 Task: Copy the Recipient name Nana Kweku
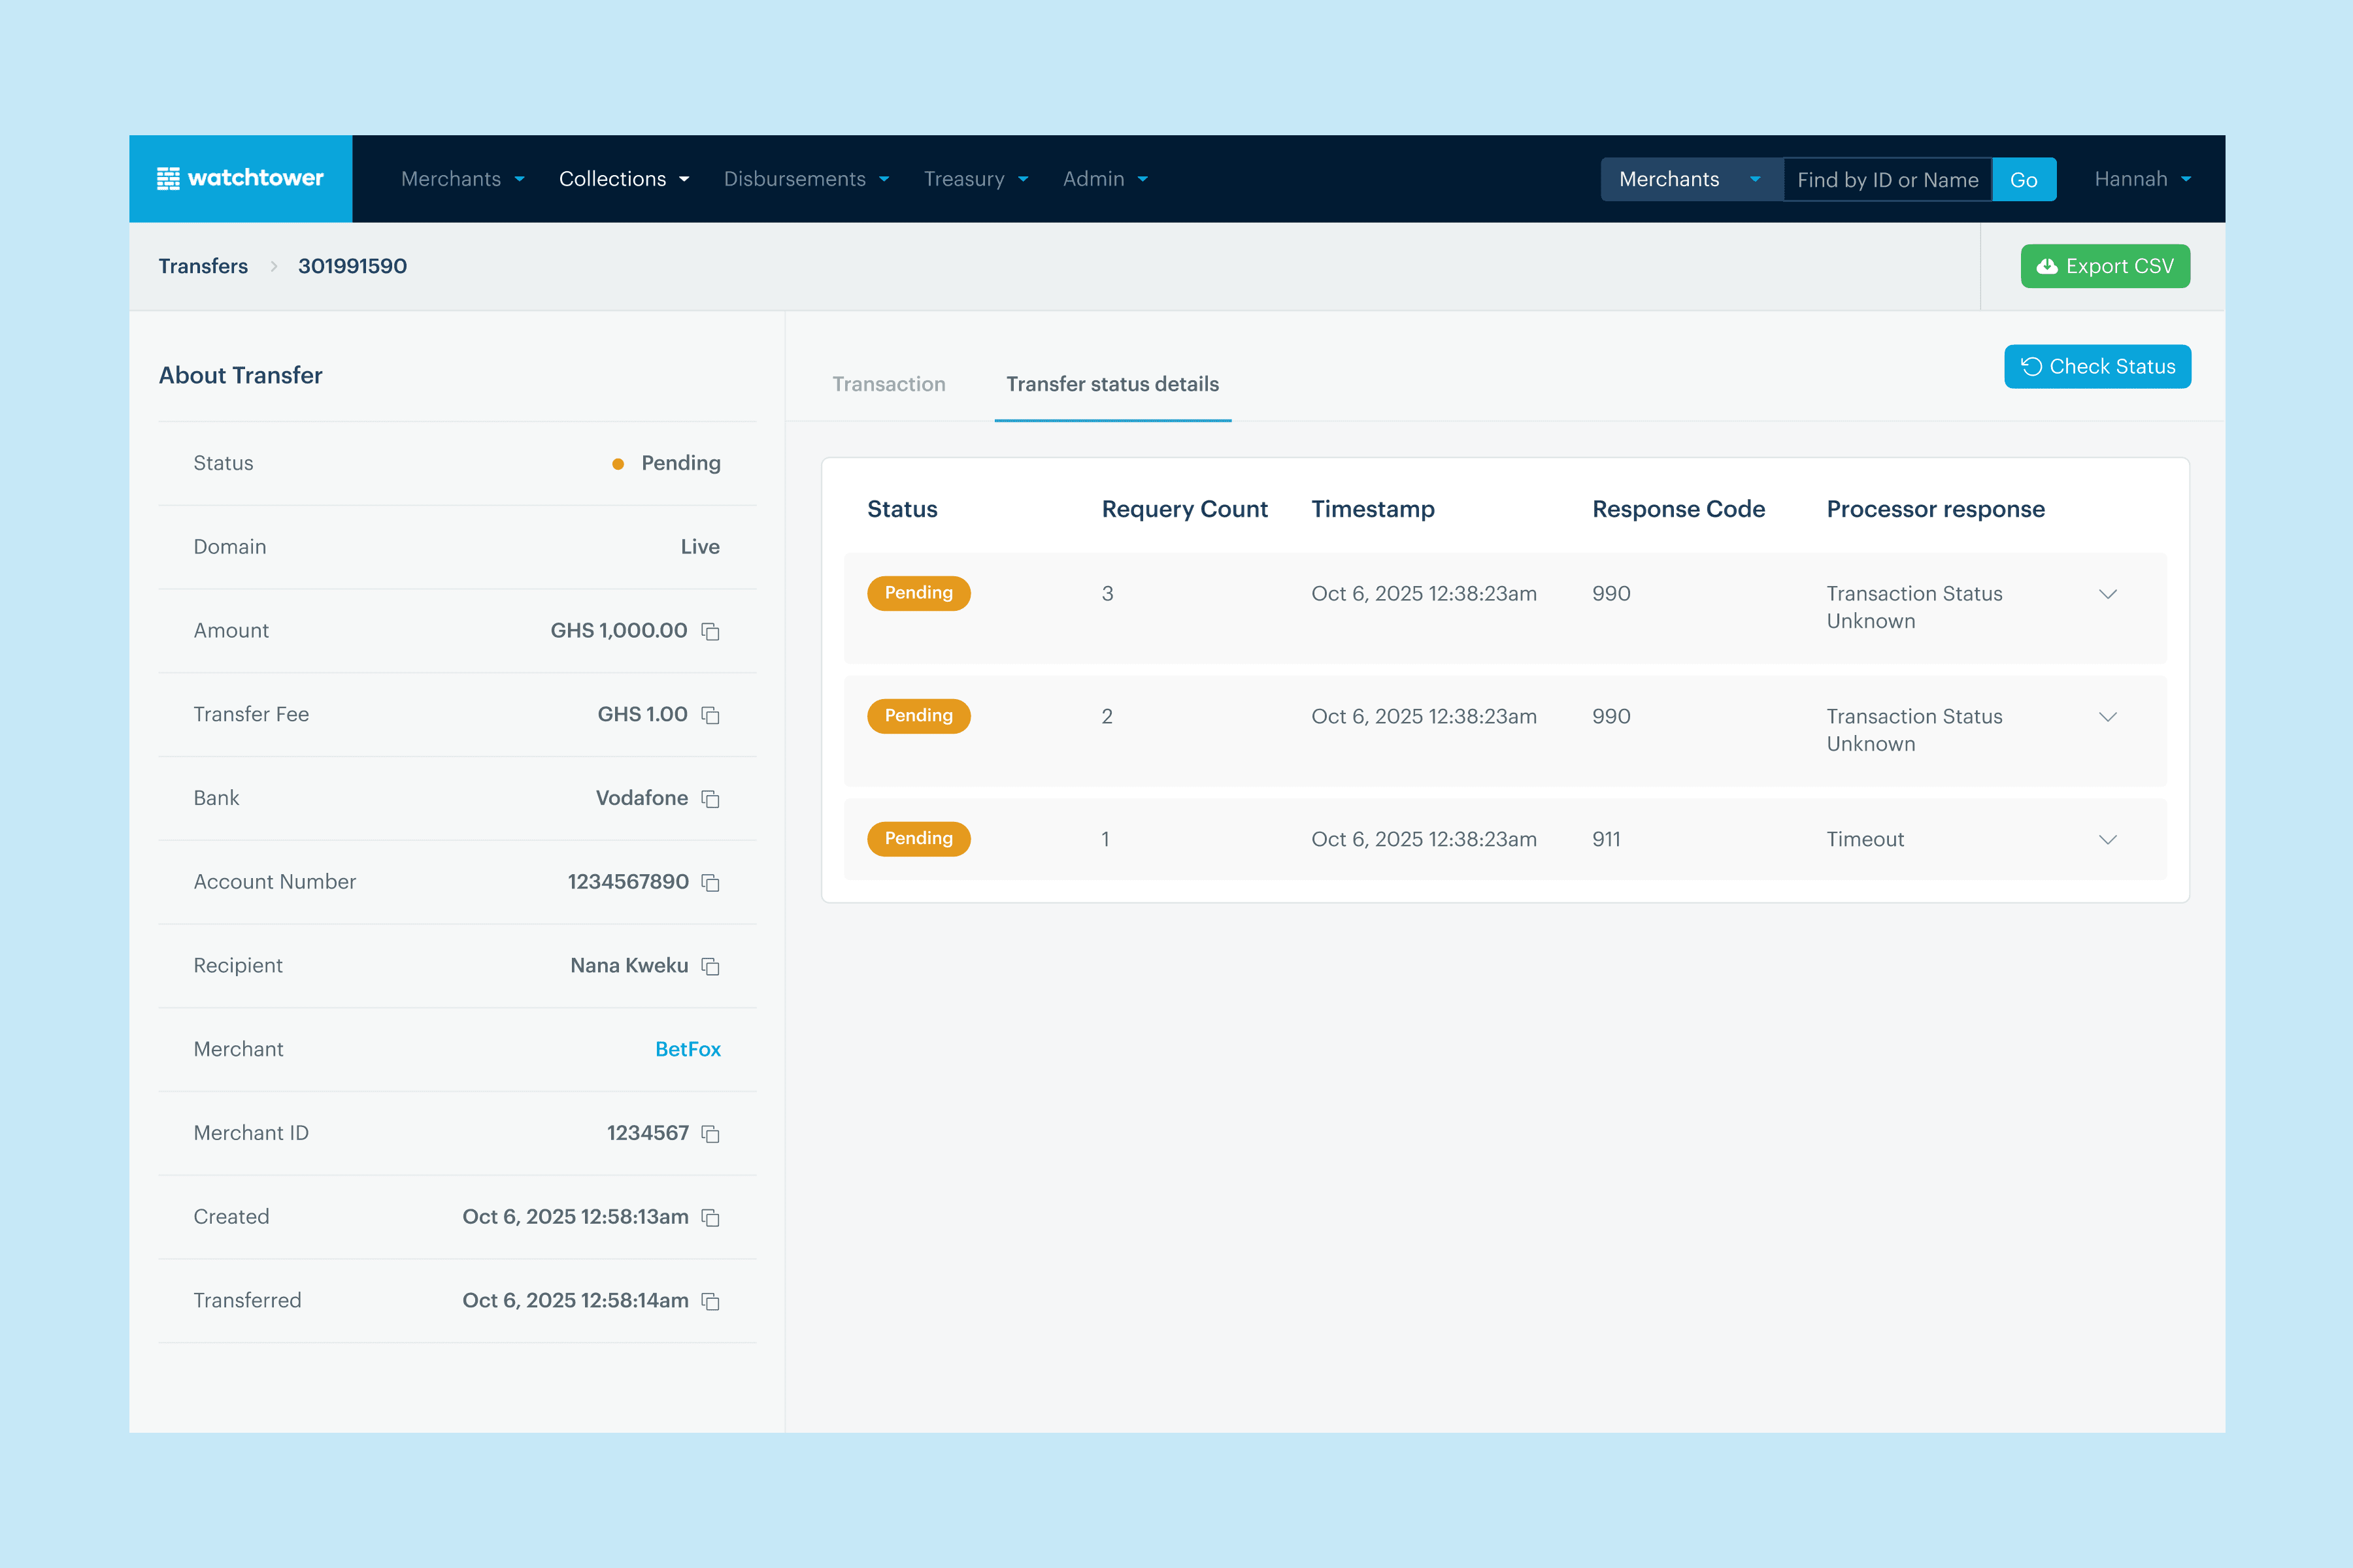(710, 966)
